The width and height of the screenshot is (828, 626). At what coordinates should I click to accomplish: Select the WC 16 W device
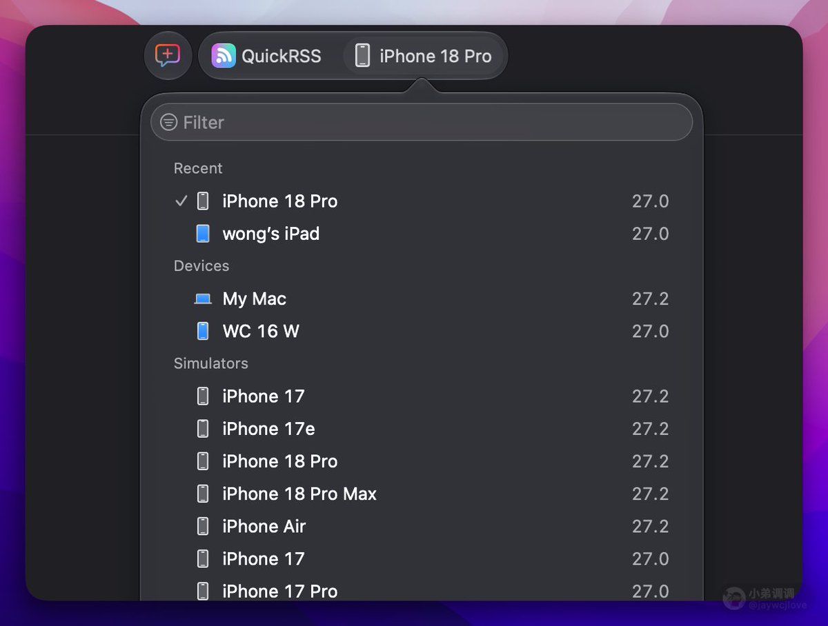pos(422,331)
